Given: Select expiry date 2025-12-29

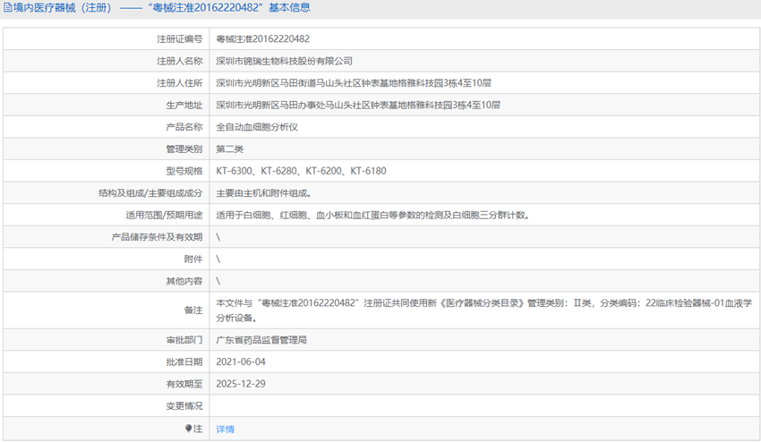Looking at the screenshot, I should [x=241, y=384].
